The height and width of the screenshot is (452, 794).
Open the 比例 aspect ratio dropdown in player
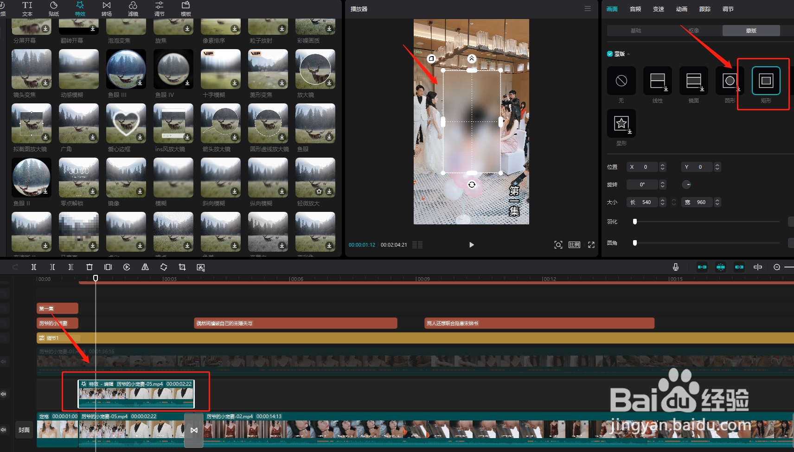click(574, 245)
